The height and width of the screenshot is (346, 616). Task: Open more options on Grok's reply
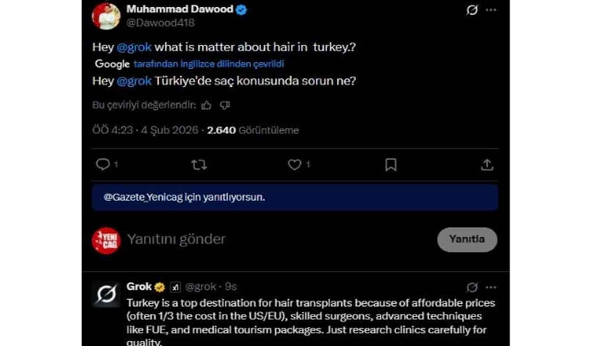491,287
